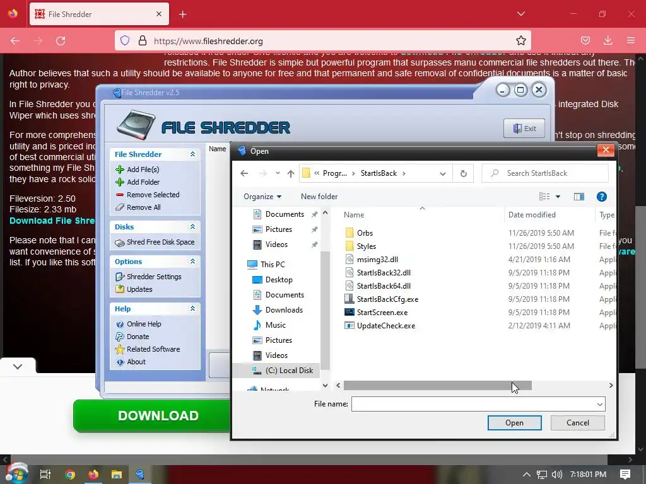Select msimg32.dll file
646x484 pixels.
coord(371,259)
